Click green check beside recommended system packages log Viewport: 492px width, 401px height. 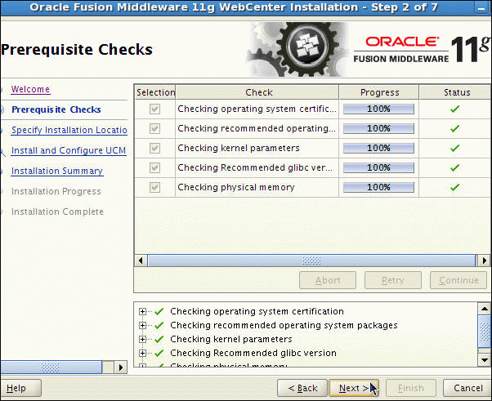coord(159,325)
